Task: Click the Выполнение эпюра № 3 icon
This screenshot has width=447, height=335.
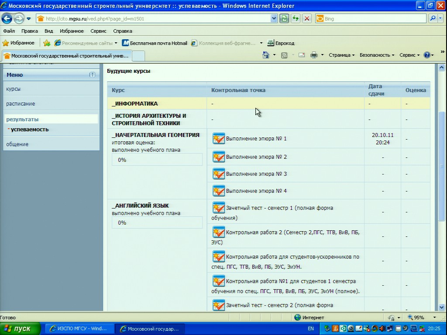Action: click(219, 174)
